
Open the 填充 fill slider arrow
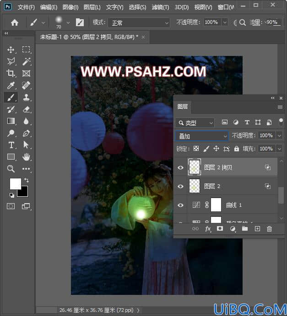pos(279,149)
